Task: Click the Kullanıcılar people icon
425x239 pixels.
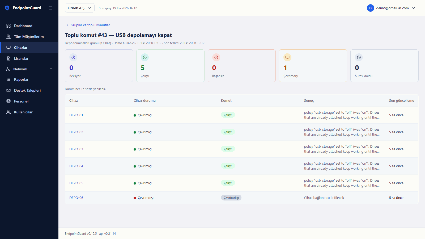Action: [8, 112]
